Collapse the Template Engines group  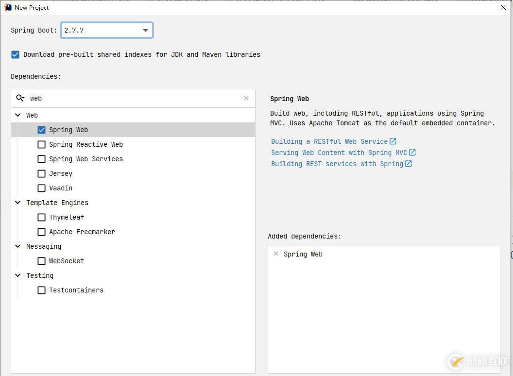[x=18, y=202]
